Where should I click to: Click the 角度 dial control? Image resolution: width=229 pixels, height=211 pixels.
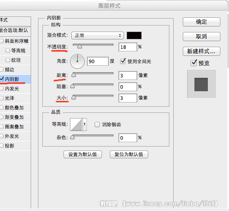click(x=77, y=61)
